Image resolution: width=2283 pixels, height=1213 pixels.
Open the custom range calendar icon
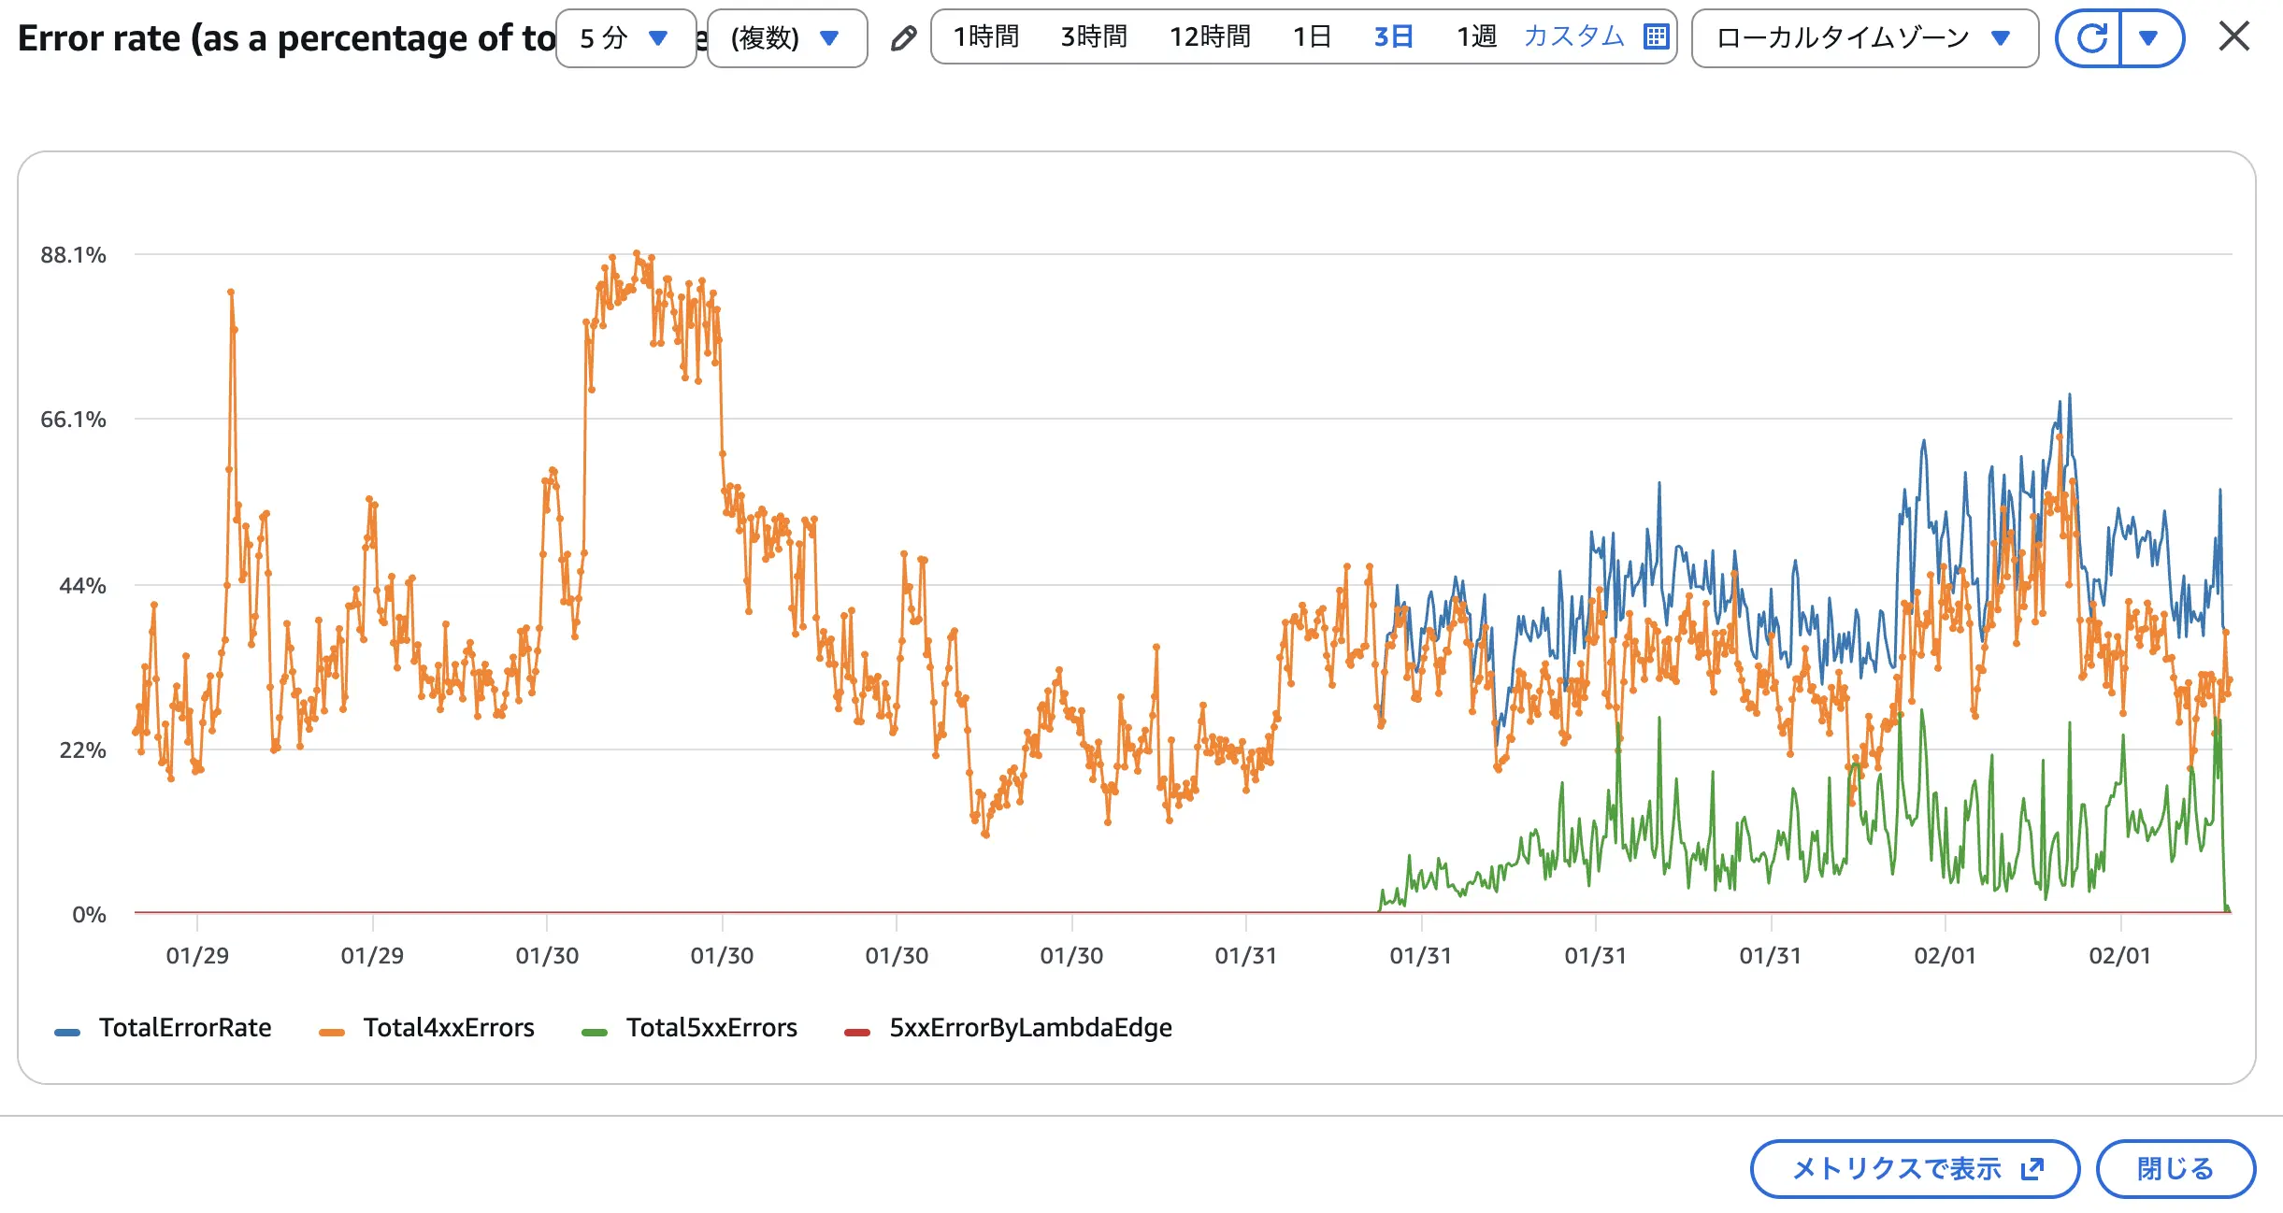[1656, 37]
